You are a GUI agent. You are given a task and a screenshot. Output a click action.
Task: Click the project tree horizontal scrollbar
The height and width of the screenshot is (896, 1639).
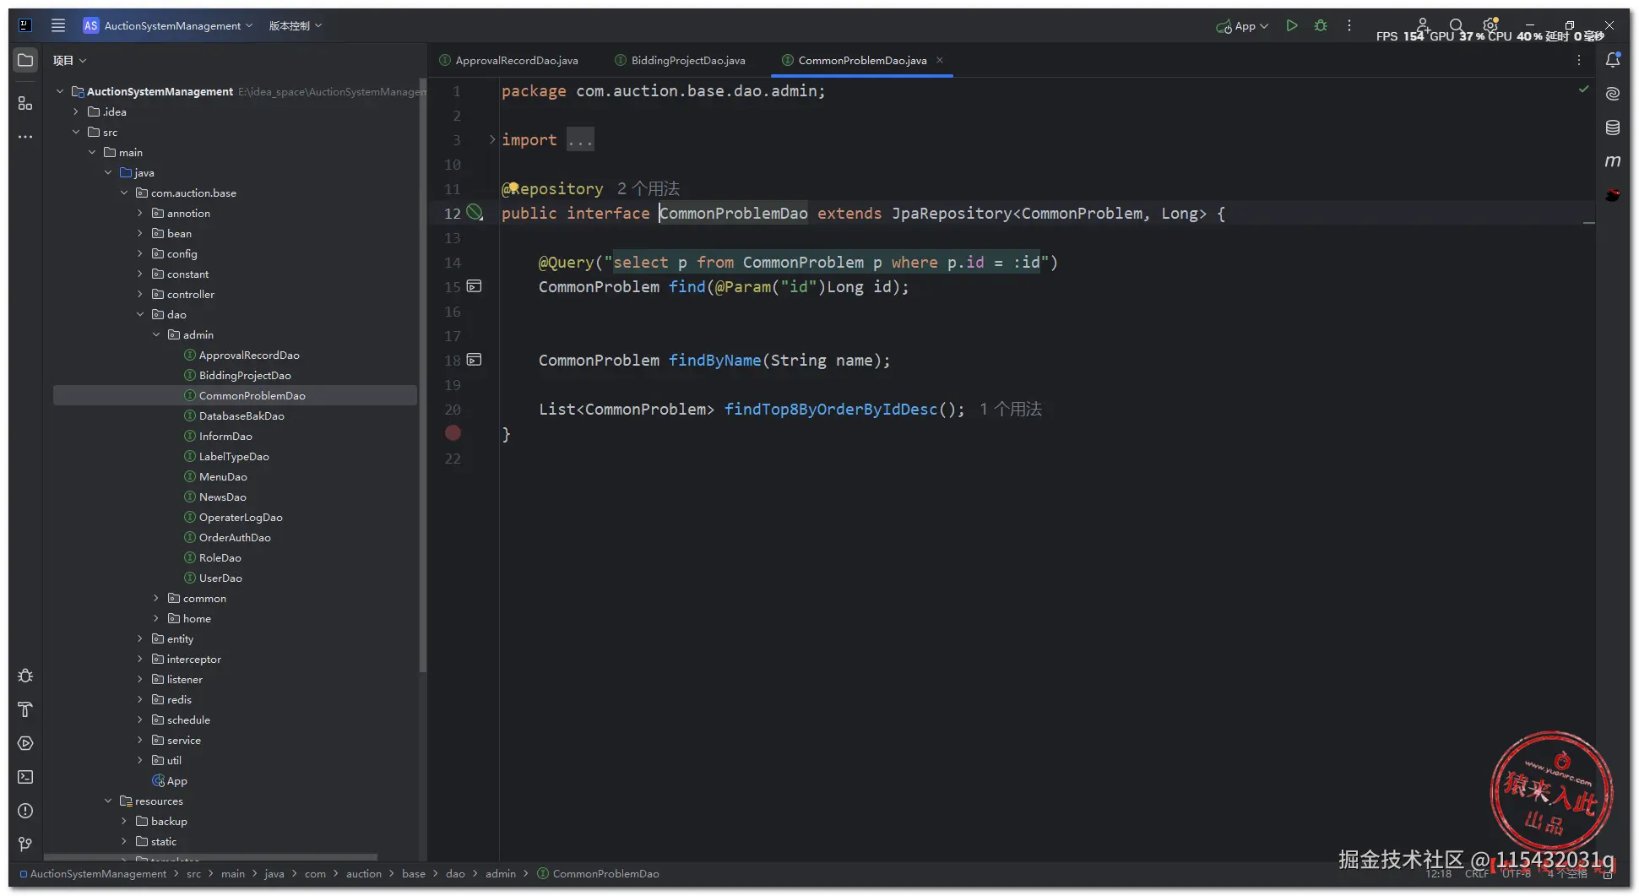coord(211,856)
